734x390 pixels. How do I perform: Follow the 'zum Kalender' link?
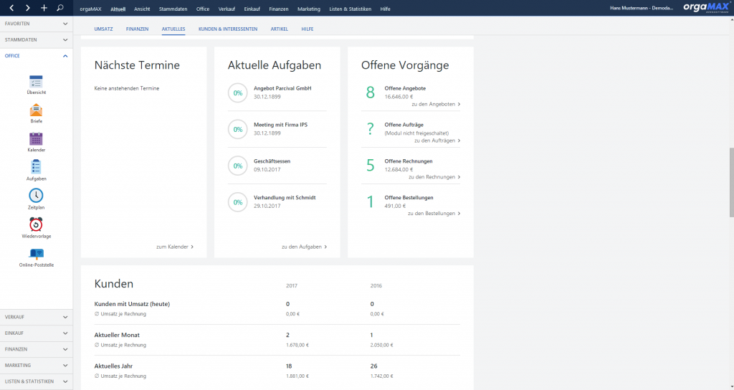click(175, 247)
